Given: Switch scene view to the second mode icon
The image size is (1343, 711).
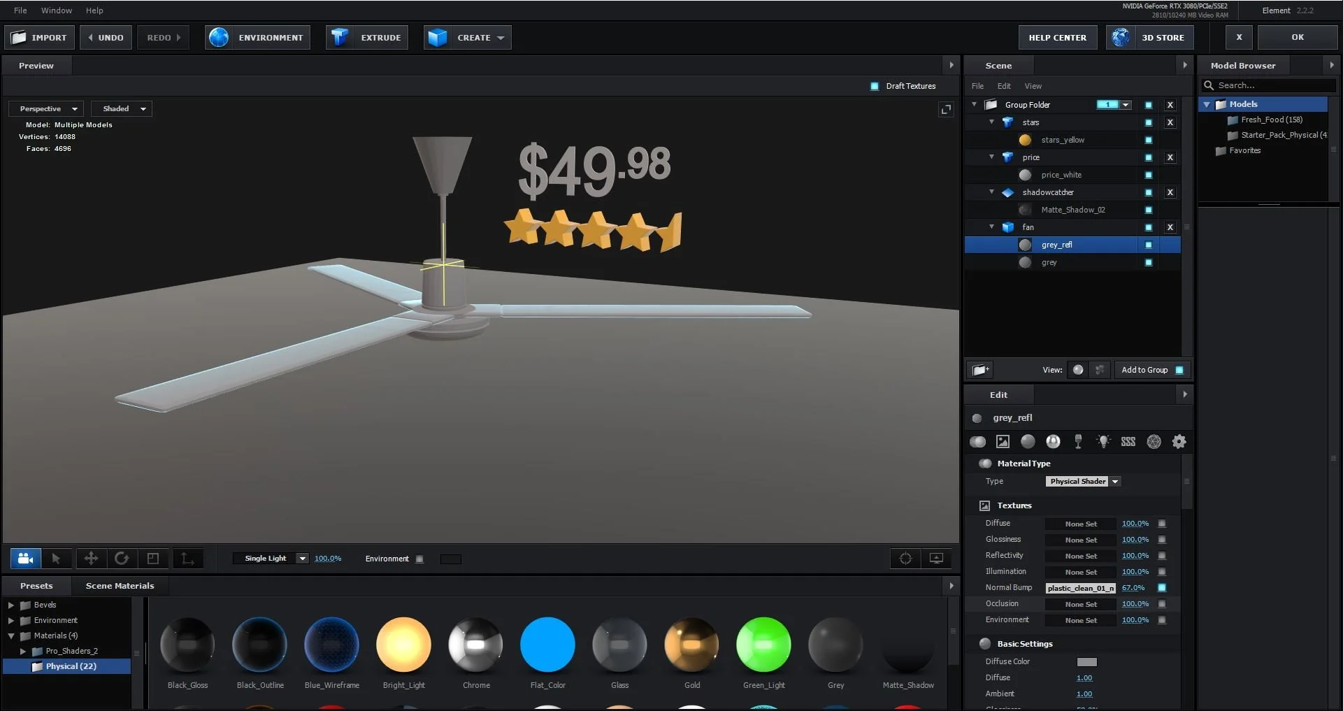Looking at the screenshot, I should (1100, 370).
